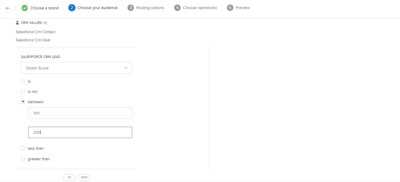Select the "is" radio option
This screenshot has height=182, width=400.
click(23, 81)
